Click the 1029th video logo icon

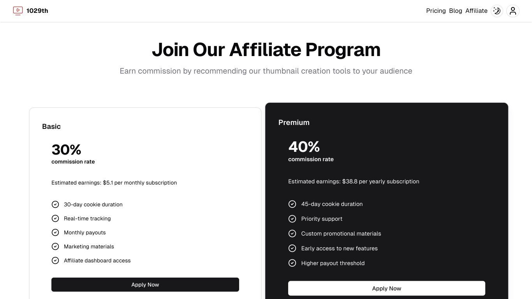pyautogui.click(x=18, y=11)
